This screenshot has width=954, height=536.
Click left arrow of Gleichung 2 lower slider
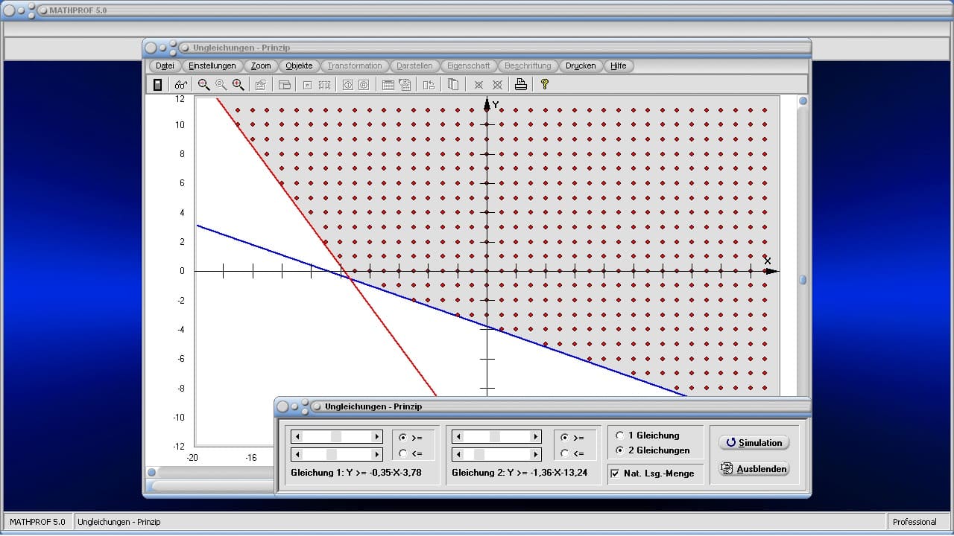pos(458,454)
